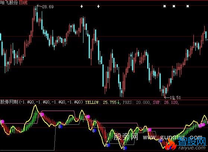Click the magenta signal dot at far left

point(2,121)
